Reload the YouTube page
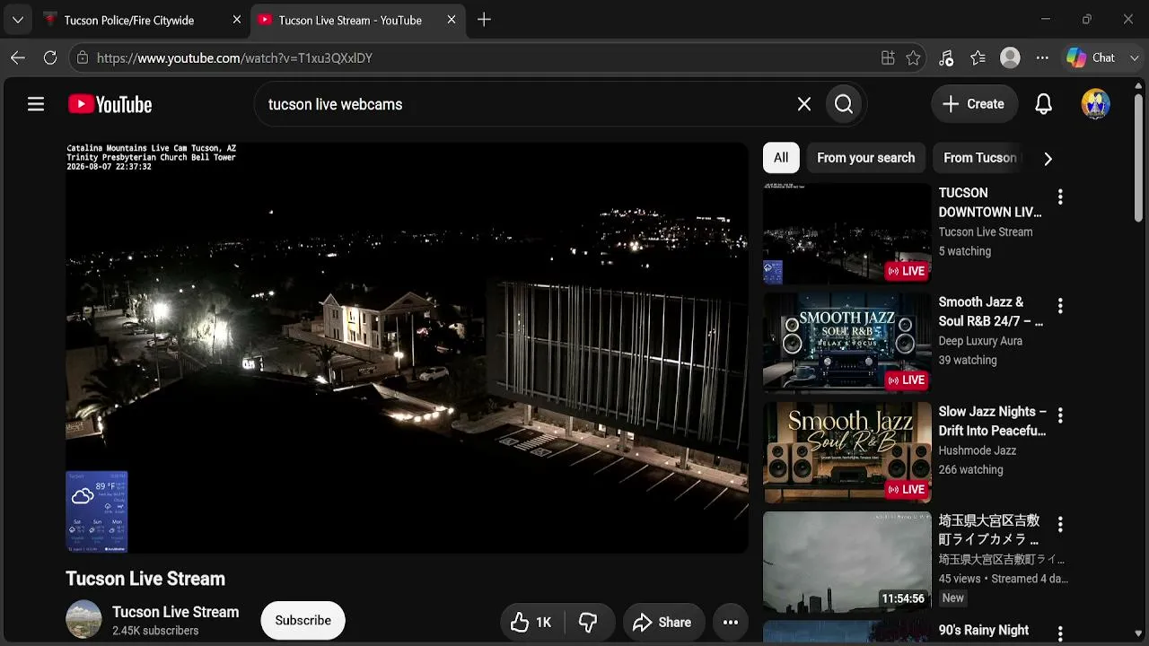 point(50,57)
